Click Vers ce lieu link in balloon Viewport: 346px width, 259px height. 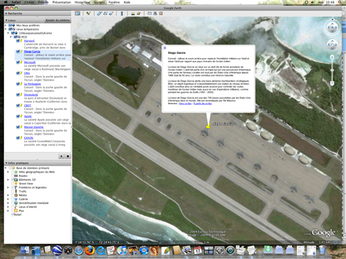click(185, 104)
